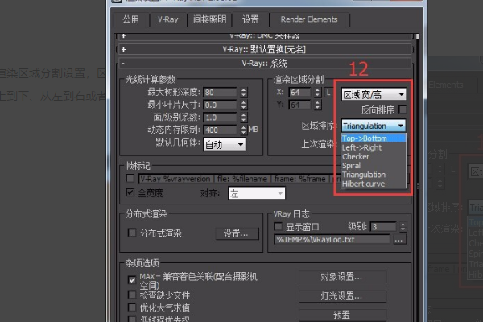Adjust the region Y spinner arrows
This screenshot has height=322, width=483.
[x=318, y=105]
